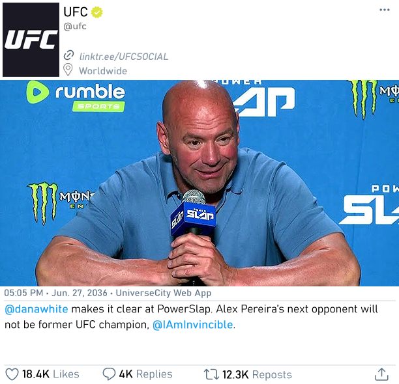Open the linktr.ee/UFCSOCIAL link
The image size is (399, 384).
point(124,57)
